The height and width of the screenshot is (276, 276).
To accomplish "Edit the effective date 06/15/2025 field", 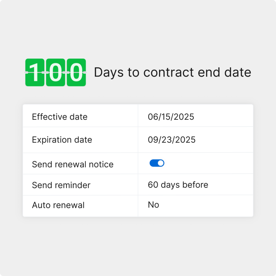I will click(x=171, y=117).
